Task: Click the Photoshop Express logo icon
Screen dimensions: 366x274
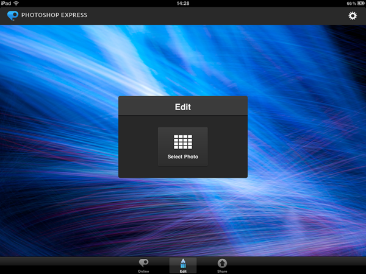Action: point(13,16)
